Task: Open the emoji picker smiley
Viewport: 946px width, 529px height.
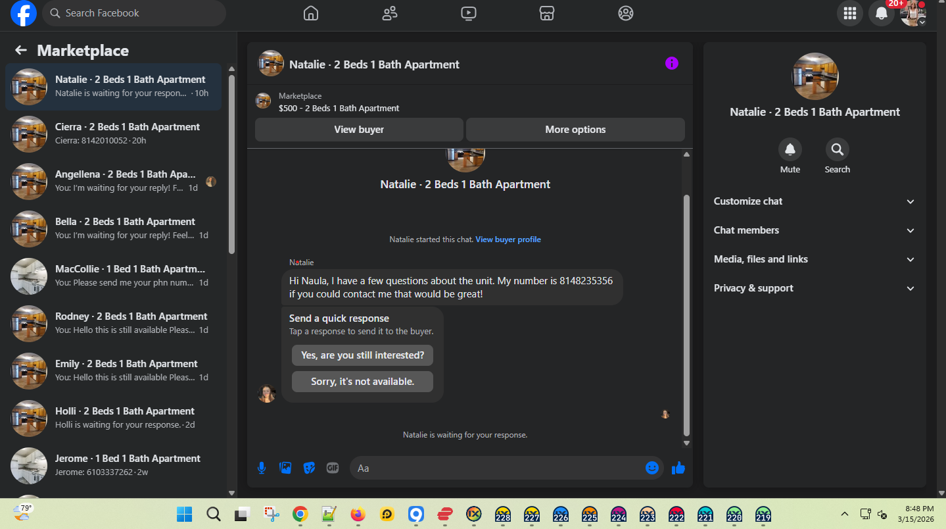Action: pyautogui.click(x=652, y=468)
